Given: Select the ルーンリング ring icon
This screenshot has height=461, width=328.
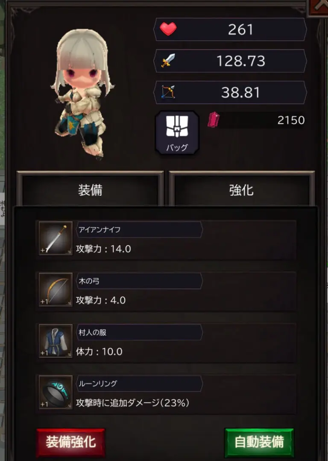Looking at the screenshot, I should click(x=56, y=392).
